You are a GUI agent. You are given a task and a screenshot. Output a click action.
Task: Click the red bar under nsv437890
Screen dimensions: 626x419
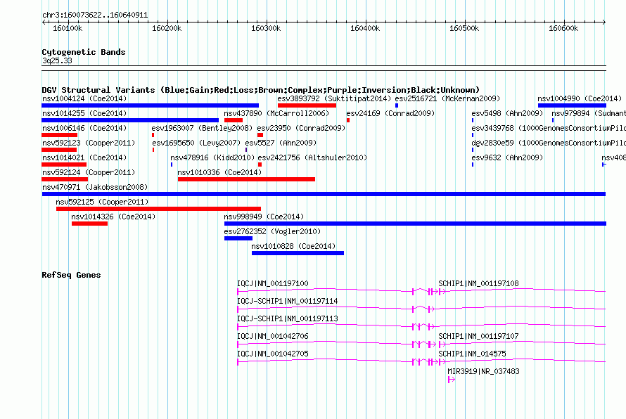234,120
